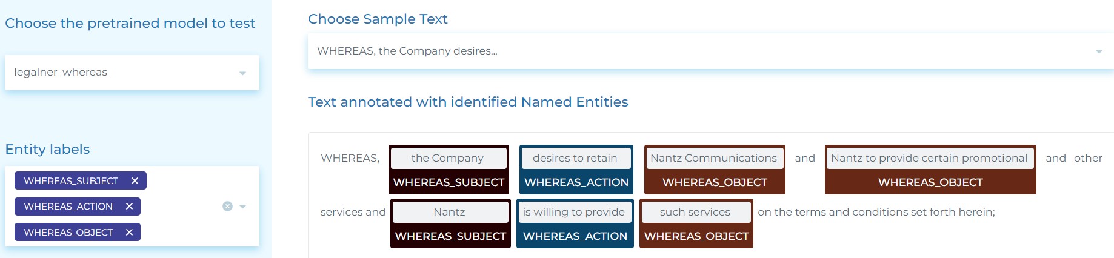Click the 'desires to retain' action entity
The image size is (1114, 258).
[576, 158]
